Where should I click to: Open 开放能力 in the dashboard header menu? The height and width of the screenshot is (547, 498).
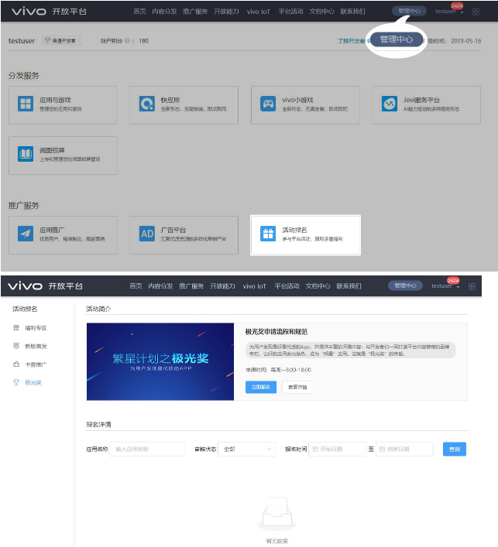click(x=226, y=12)
